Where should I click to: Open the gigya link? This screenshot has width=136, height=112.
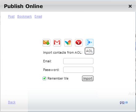[124, 102]
